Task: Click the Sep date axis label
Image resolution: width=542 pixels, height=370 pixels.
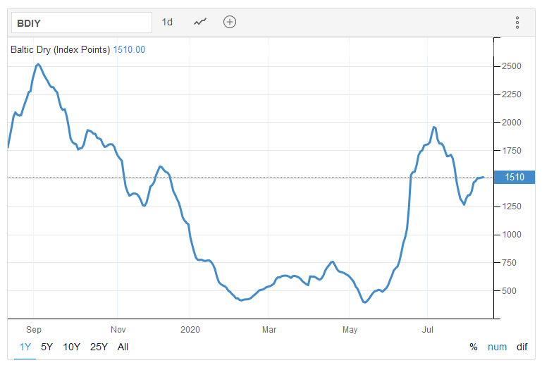Action: pyautogui.click(x=34, y=330)
